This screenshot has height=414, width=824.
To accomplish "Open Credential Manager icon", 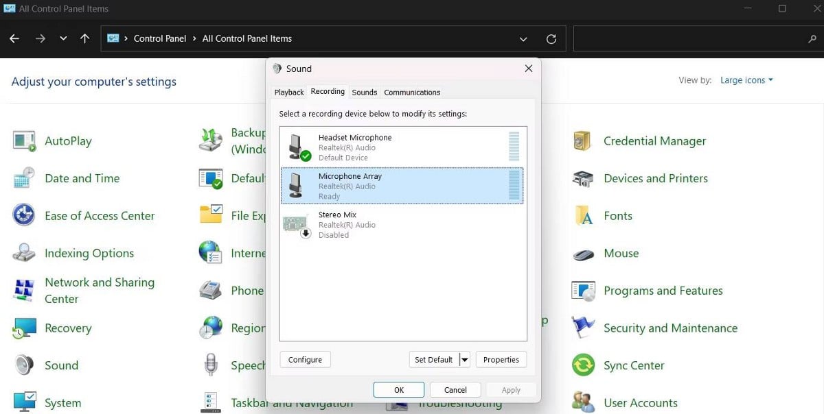I will (582, 141).
